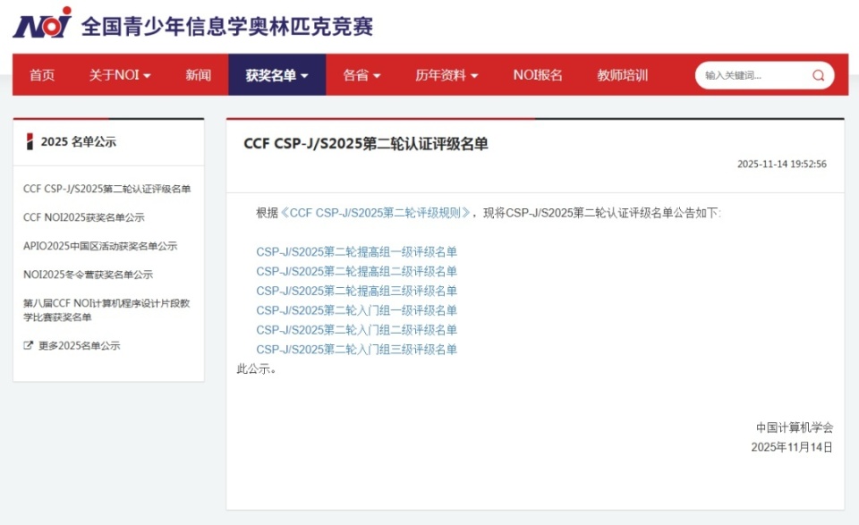Click the site title 全国青少年信息学奥林匹克竞赛
The image size is (859, 525).
pyautogui.click(x=227, y=26)
